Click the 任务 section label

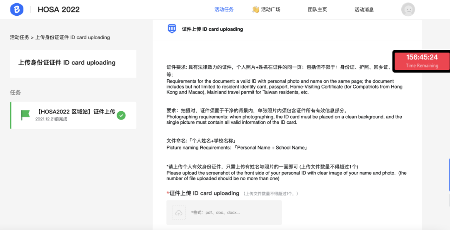pos(15,93)
